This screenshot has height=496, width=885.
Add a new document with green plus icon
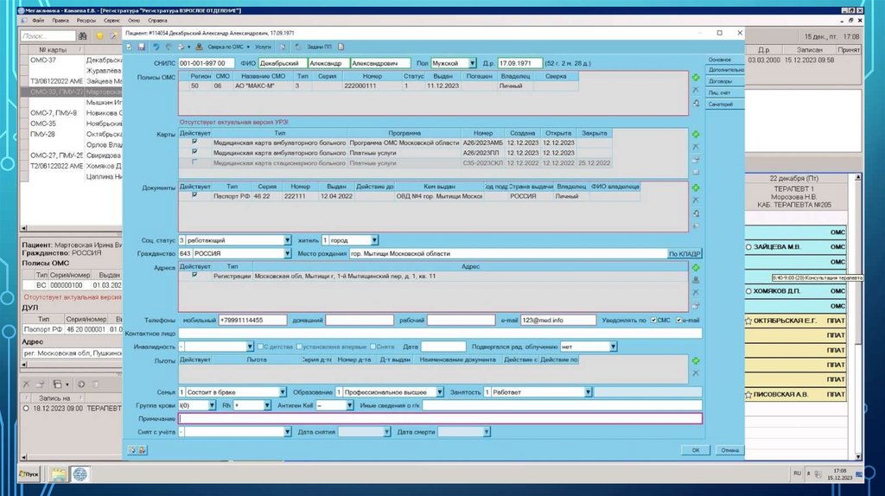click(696, 187)
